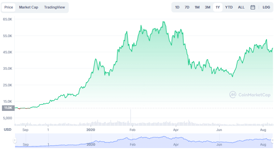Click the 5,000 volume axis label

click(x=7, y=118)
